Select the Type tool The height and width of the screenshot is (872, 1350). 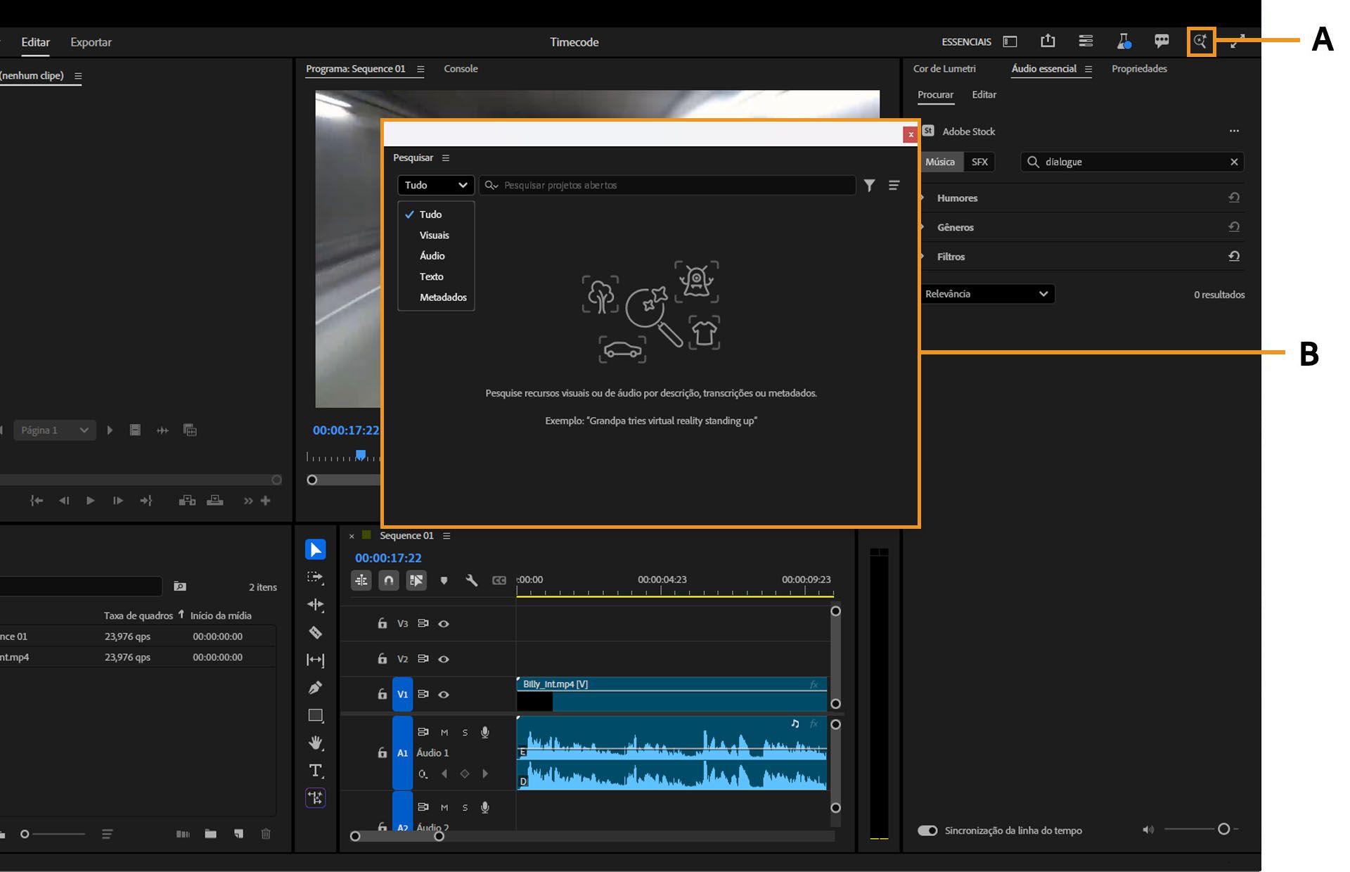(x=315, y=771)
